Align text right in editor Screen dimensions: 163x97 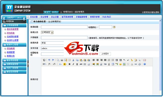pyautogui.click(x=101, y=60)
